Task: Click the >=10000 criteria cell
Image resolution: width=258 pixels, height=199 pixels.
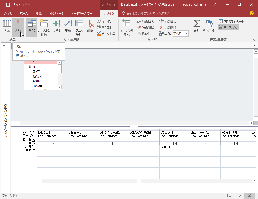Action: click(x=175, y=147)
